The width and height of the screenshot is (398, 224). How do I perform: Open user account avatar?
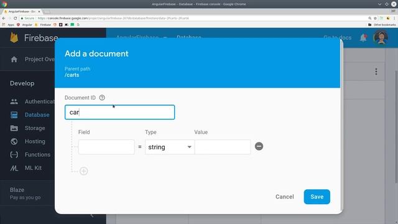(x=381, y=37)
